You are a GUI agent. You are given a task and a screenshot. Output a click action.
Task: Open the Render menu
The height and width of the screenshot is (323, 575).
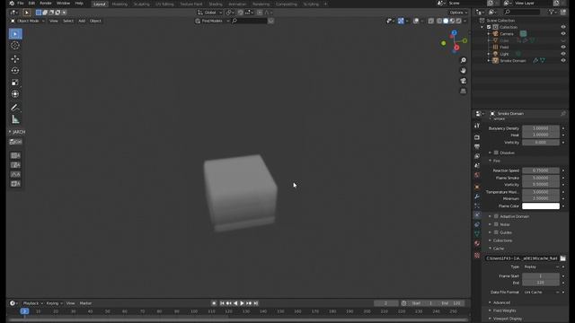[x=46, y=4]
